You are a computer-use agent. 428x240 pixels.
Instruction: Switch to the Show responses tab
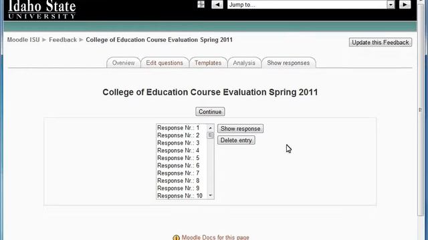tap(288, 63)
